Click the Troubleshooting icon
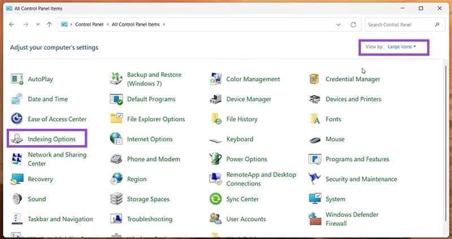This screenshot has width=452, height=239. pyautogui.click(x=116, y=219)
